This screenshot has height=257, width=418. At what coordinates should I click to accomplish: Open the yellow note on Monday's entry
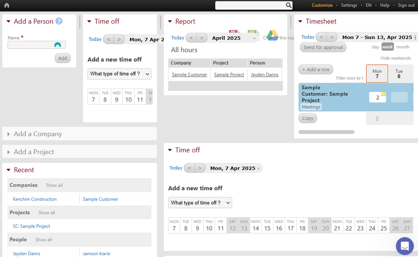tap(383, 94)
